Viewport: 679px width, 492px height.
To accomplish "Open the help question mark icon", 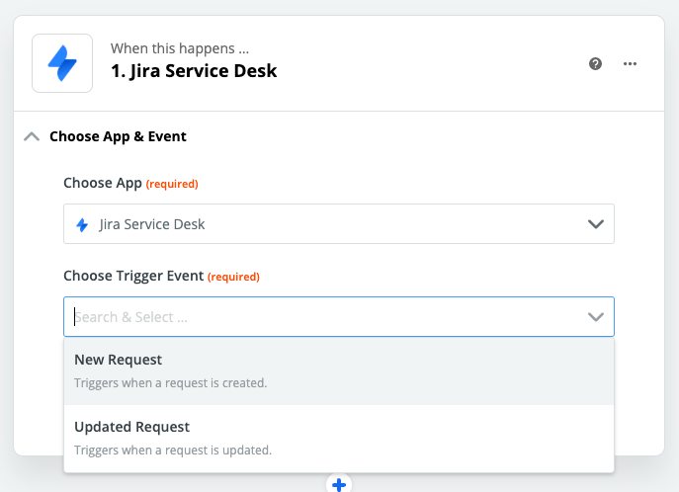I will click(595, 63).
